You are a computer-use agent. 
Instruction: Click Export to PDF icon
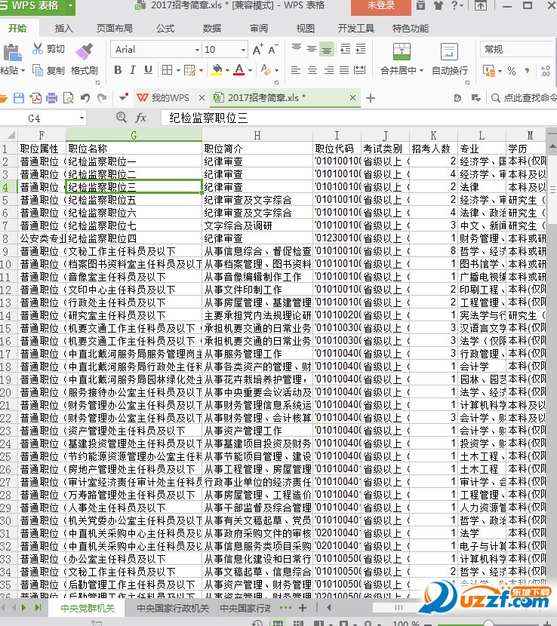click(35, 98)
